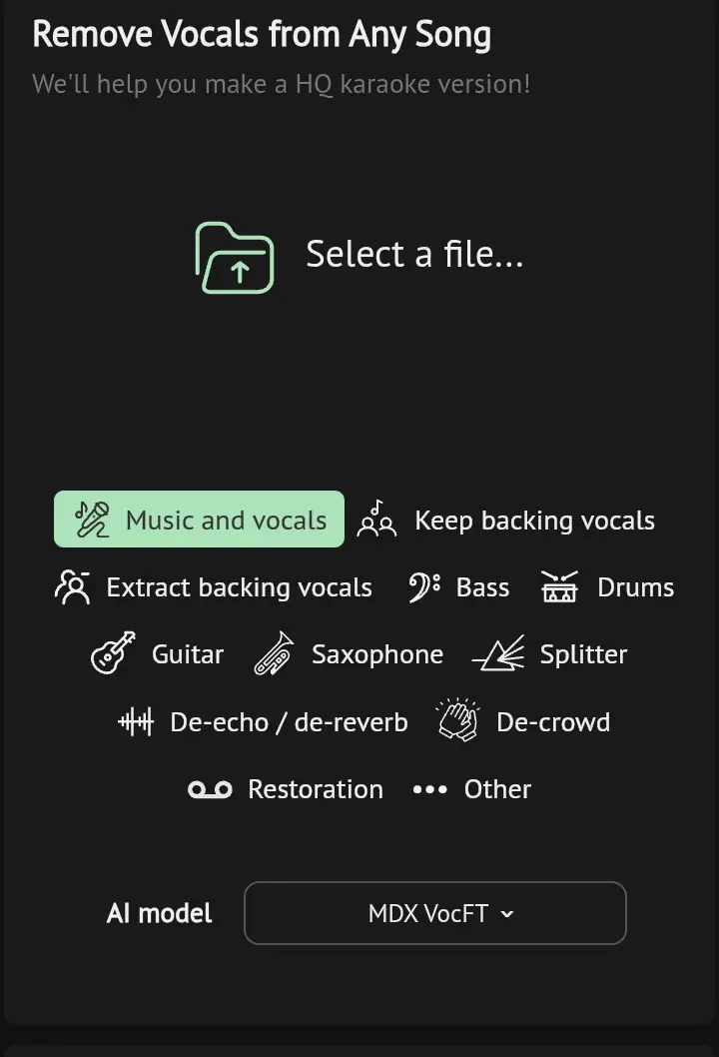Open the Splitter option text
Viewport: 719px width, 1057px height.
click(x=583, y=654)
